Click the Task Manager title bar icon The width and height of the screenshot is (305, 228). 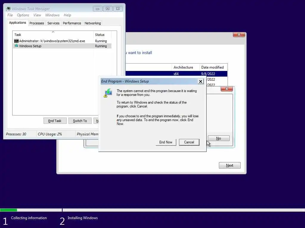(x=8, y=9)
